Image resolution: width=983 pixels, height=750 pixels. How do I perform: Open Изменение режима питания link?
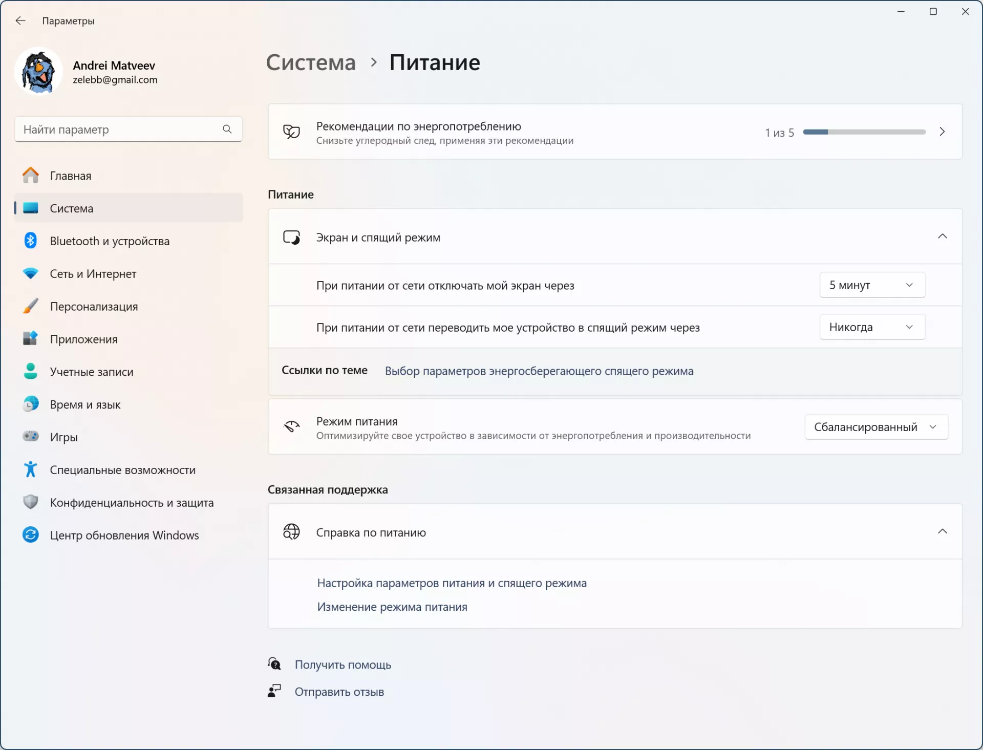392,607
